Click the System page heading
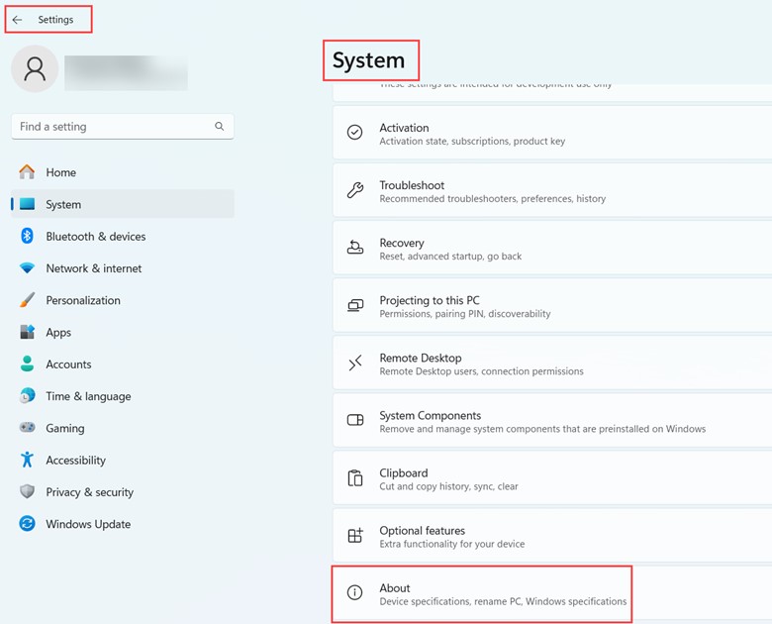Screen dimensions: 772x624 point(369,60)
